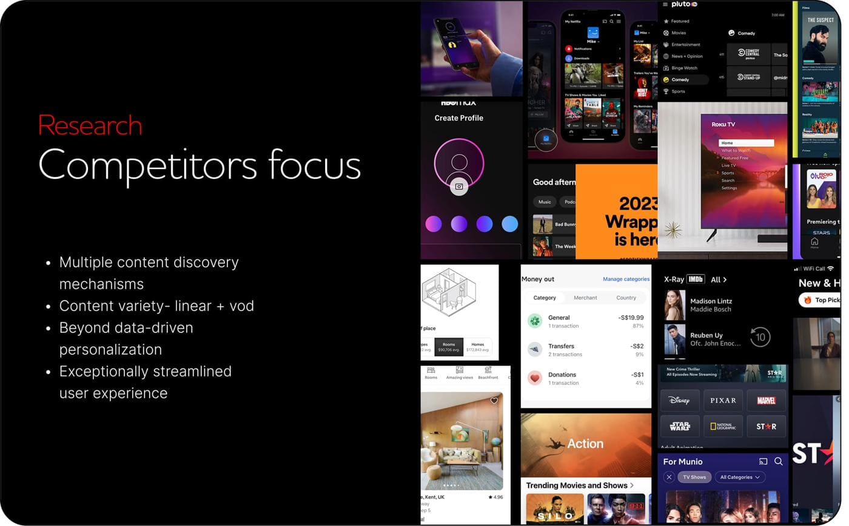This screenshot has width=849, height=526.
Task: Select What to Watch on Roku TV
Action: [736, 150]
